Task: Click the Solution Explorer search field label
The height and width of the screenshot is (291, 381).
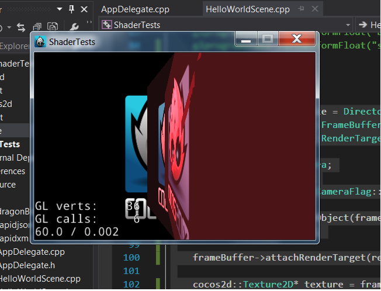Action: click(x=15, y=46)
